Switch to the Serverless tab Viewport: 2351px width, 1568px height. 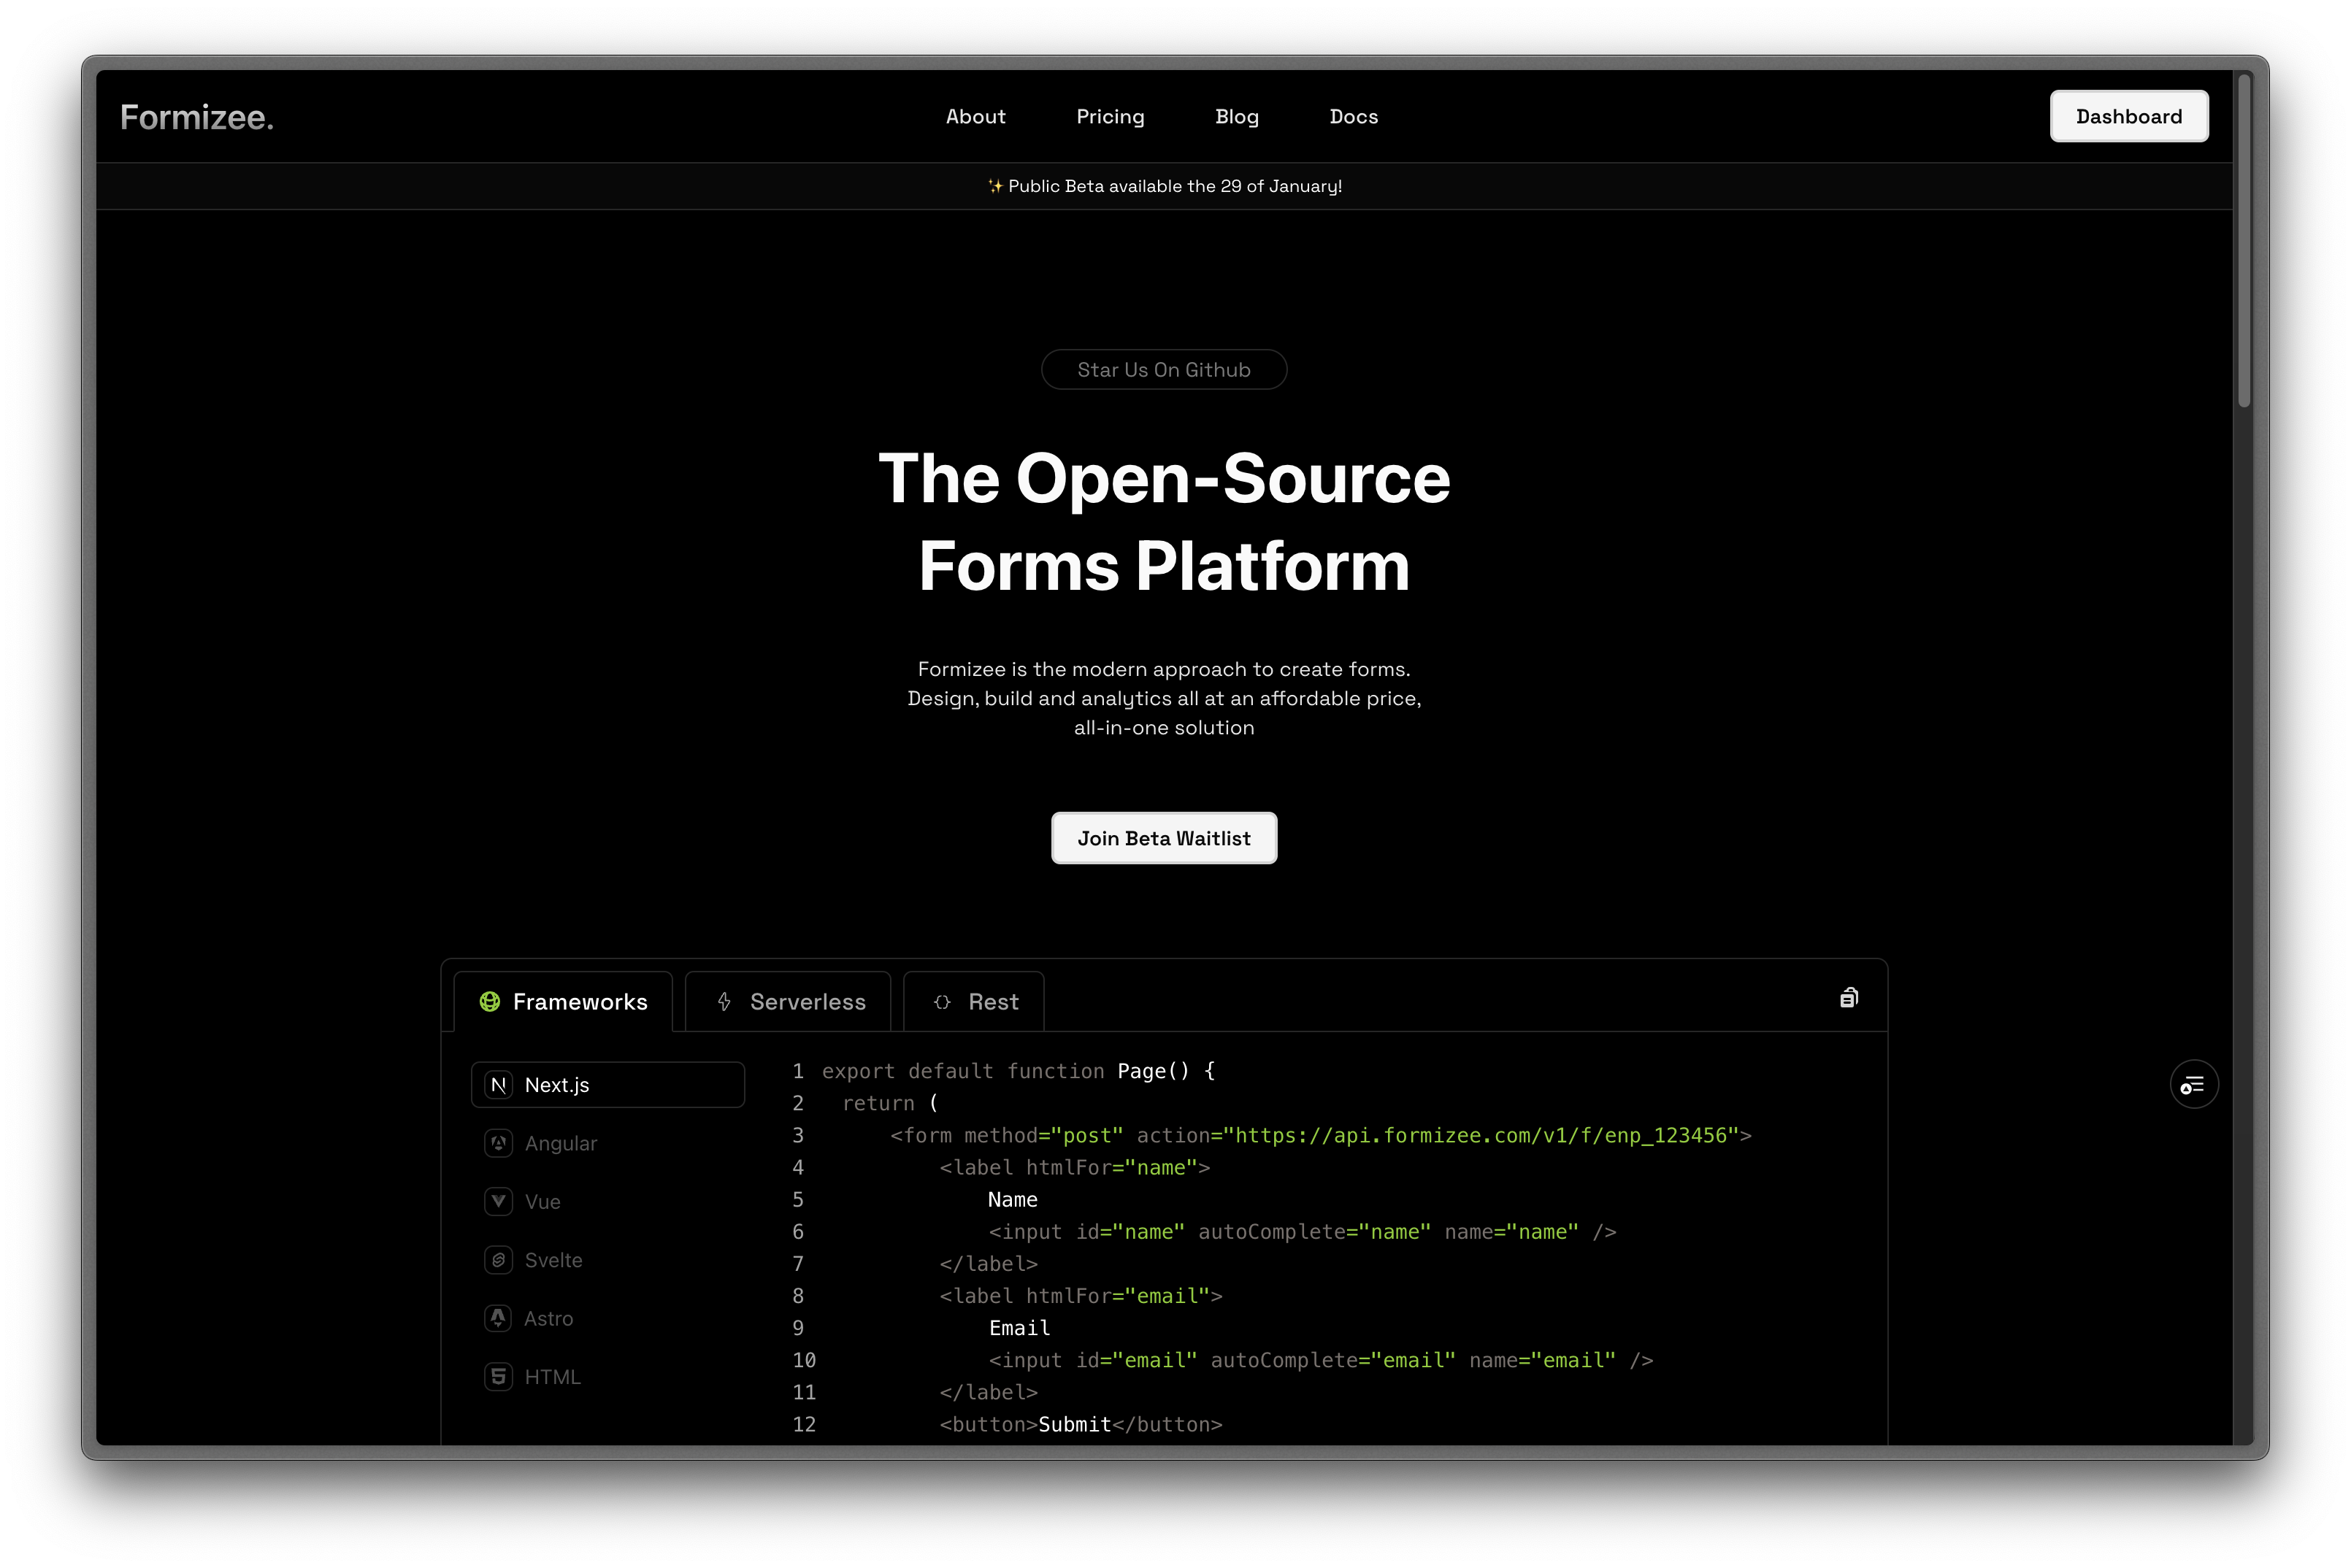788,1001
